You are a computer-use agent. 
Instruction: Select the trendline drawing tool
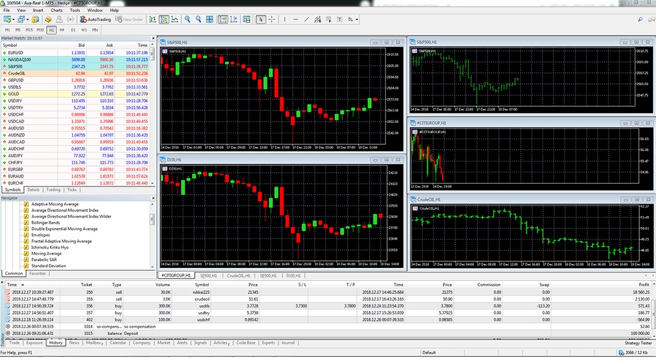coord(307,19)
